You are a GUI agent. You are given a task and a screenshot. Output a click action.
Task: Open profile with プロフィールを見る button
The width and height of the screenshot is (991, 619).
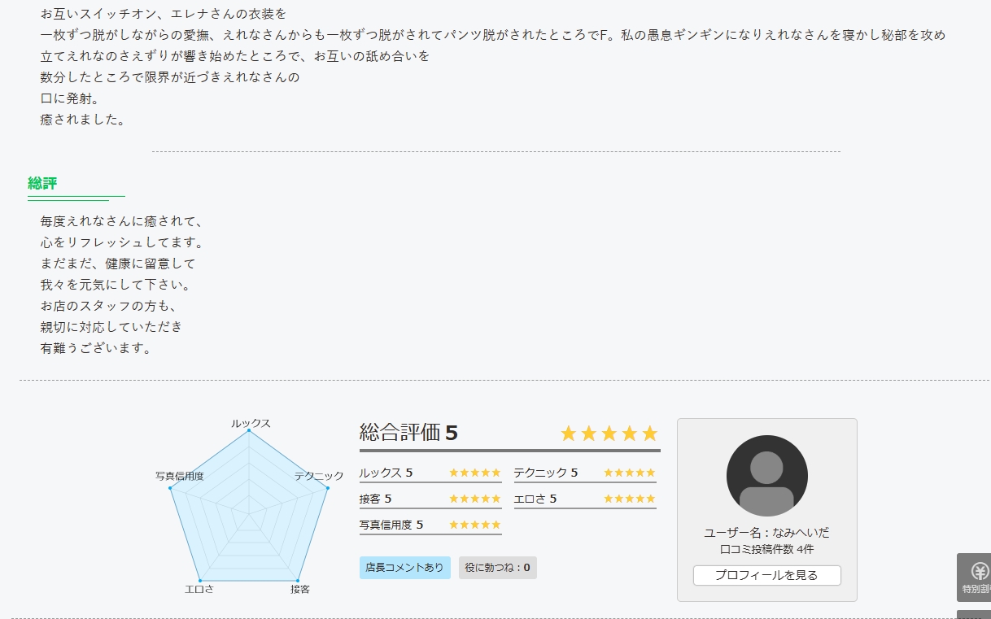pyautogui.click(x=766, y=575)
